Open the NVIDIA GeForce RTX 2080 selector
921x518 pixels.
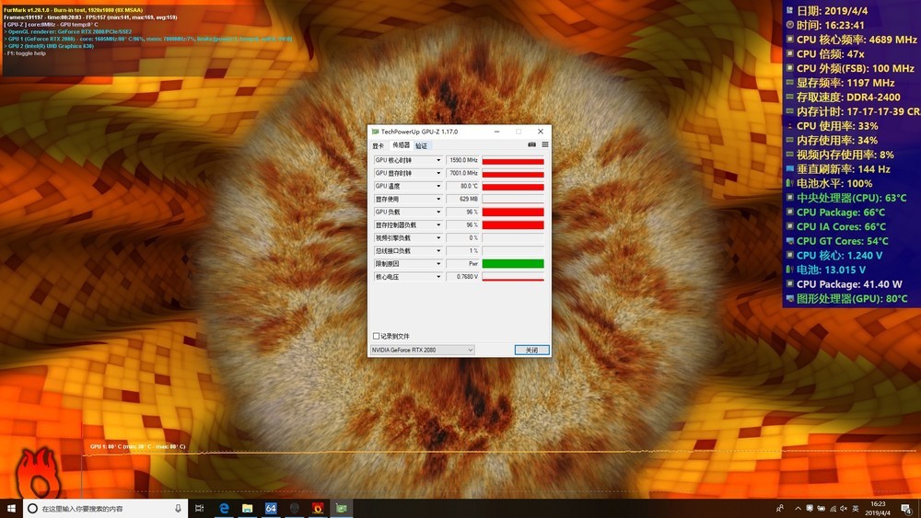[422, 350]
